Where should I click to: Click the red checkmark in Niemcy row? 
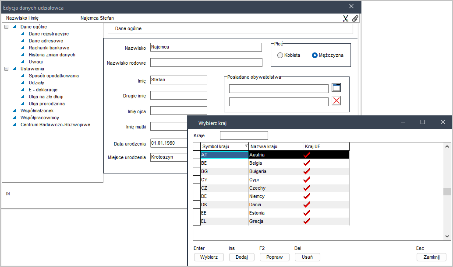307,196
